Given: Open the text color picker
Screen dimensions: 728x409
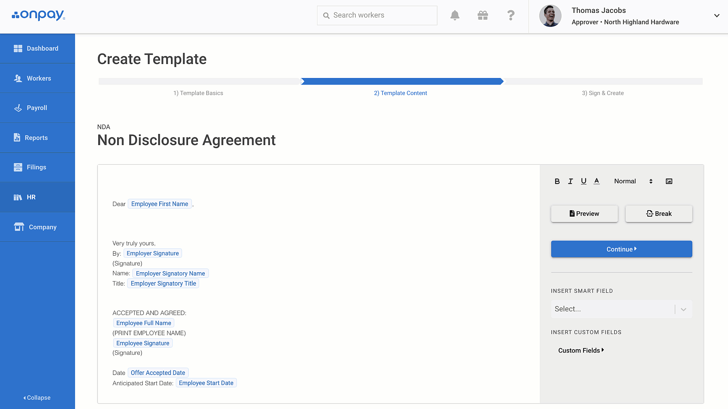Looking at the screenshot, I should pos(597,181).
